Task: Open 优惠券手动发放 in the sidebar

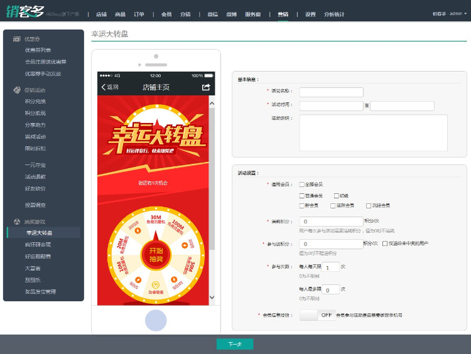Action: tap(43, 73)
